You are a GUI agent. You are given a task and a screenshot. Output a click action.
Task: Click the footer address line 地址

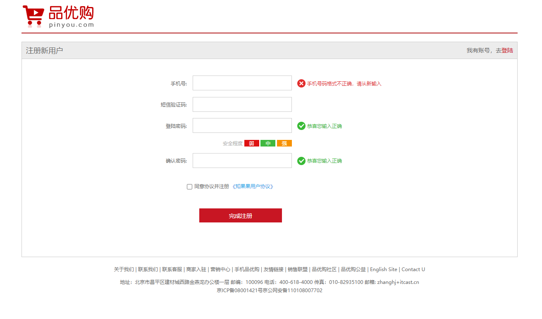(270, 282)
